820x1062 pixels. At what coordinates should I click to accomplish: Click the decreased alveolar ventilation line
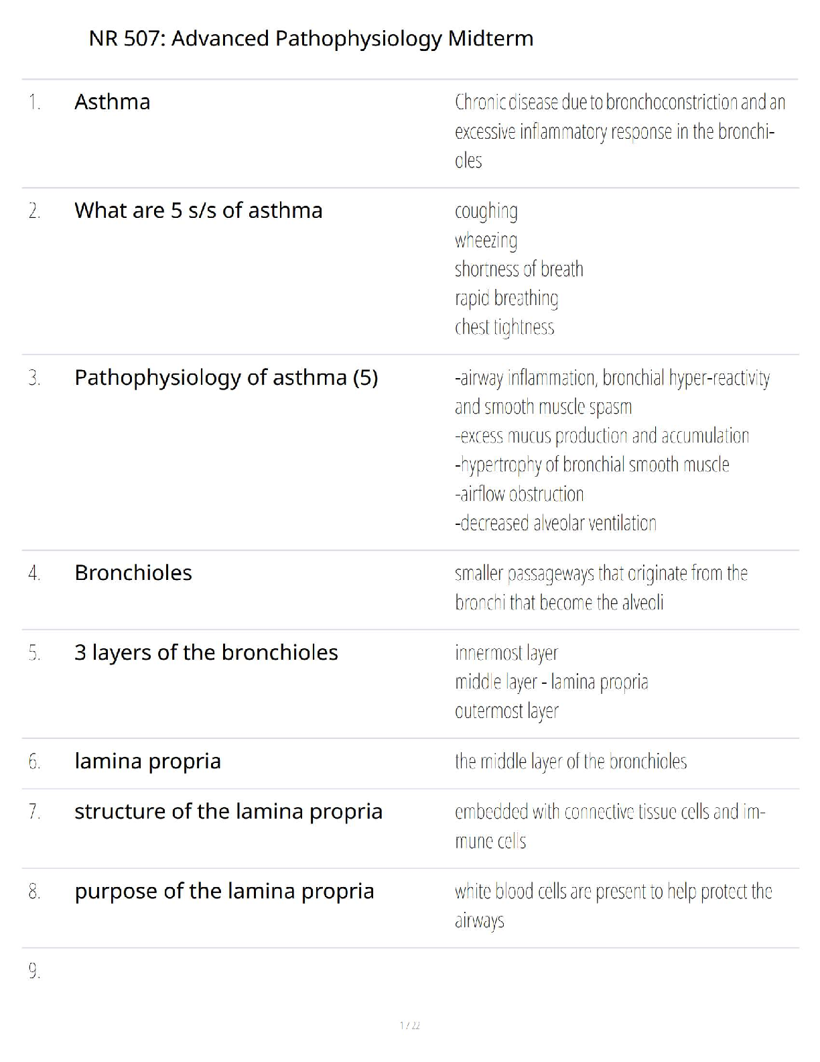pyautogui.click(x=555, y=523)
